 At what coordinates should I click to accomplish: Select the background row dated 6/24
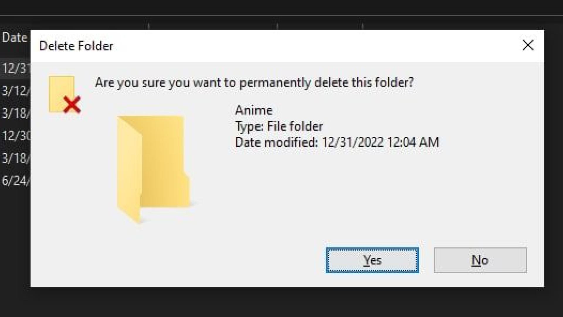[15, 181]
